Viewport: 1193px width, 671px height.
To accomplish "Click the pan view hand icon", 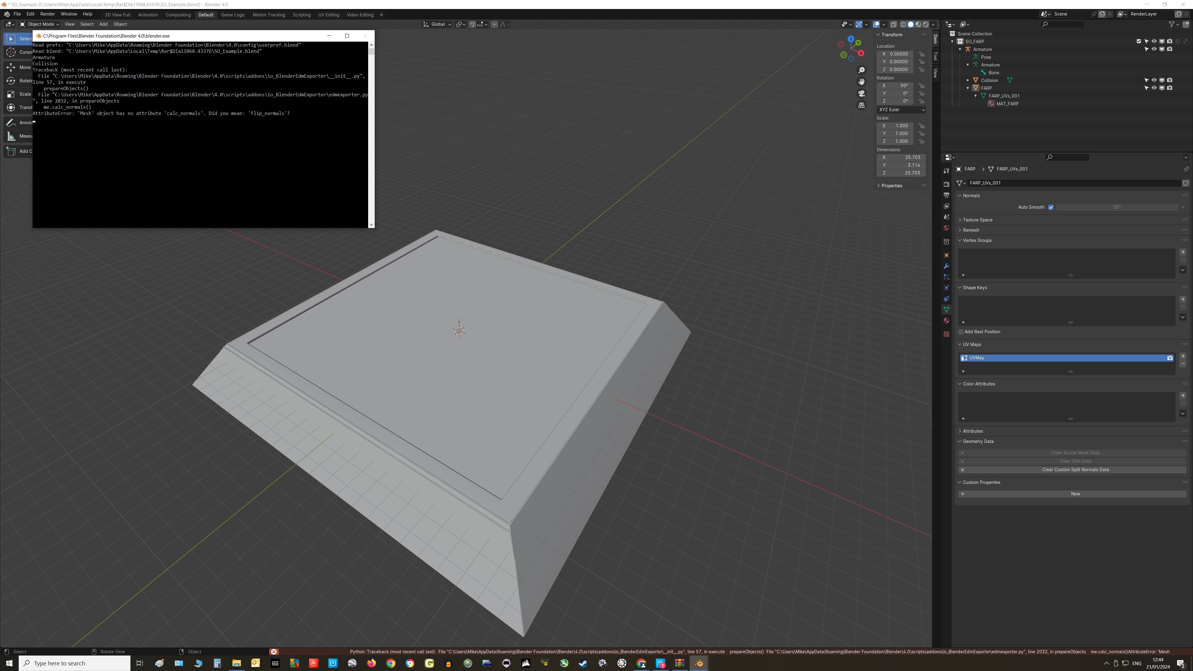I will pyautogui.click(x=862, y=82).
